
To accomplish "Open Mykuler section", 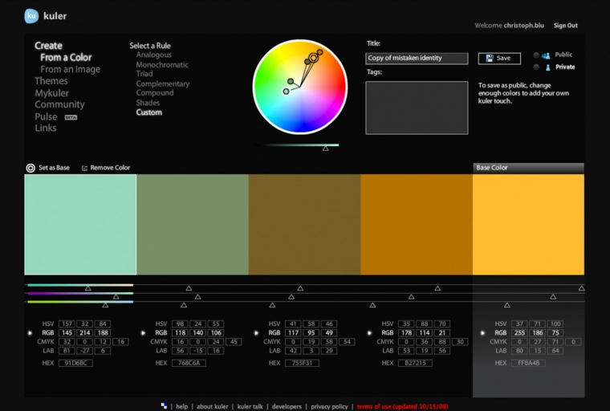I will [x=51, y=93].
